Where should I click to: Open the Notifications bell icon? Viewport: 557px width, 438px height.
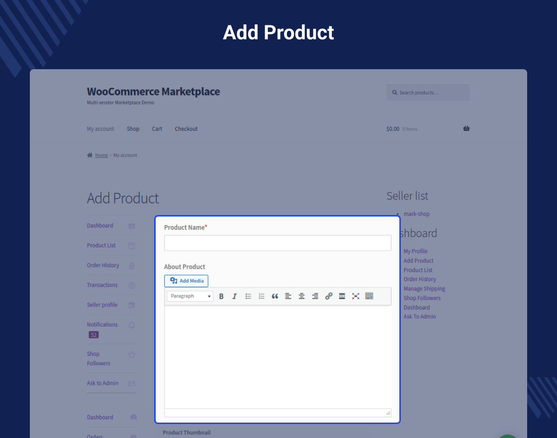[x=131, y=325]
